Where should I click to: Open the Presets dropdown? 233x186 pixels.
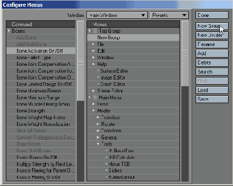point(169,15)
